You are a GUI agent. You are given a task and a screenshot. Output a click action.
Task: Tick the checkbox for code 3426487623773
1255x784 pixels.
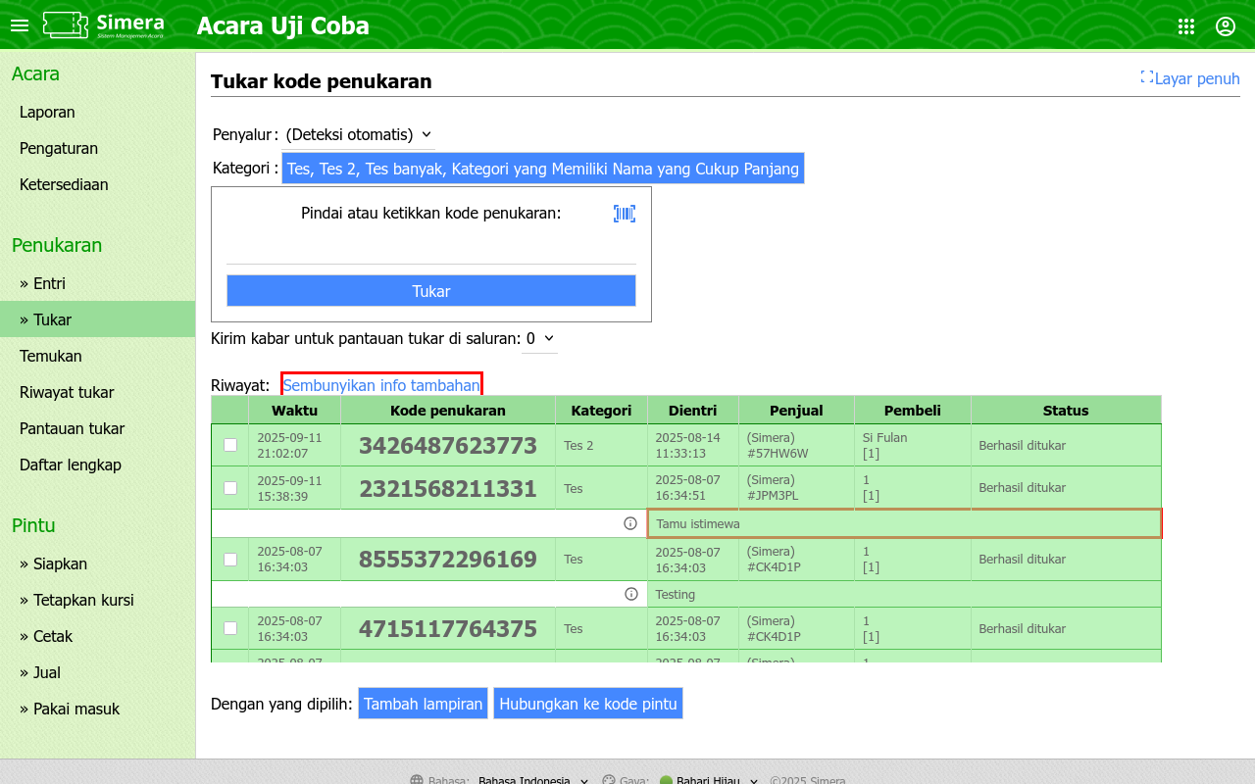[230, 445]
